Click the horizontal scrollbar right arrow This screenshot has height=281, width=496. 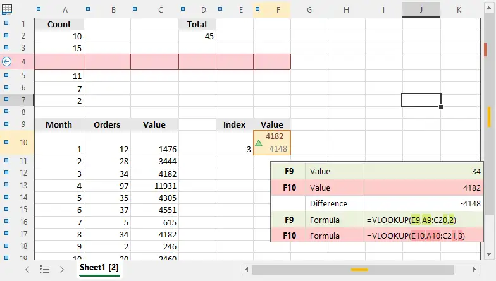[x=474, y=269]
